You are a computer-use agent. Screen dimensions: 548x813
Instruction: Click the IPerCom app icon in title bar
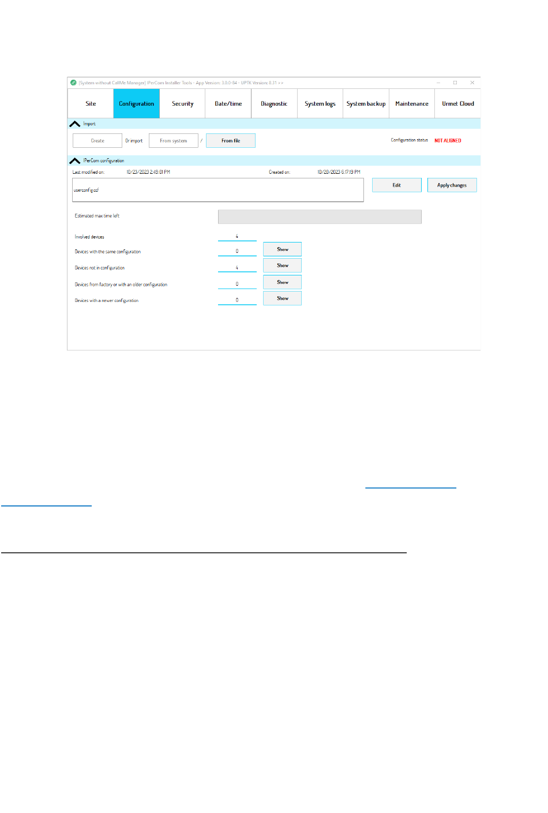[73, 83]
